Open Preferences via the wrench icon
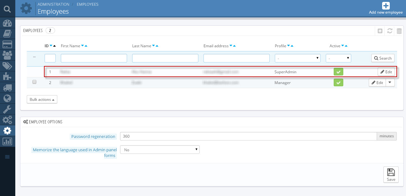 pyautogui.click(x=7, y=109)
